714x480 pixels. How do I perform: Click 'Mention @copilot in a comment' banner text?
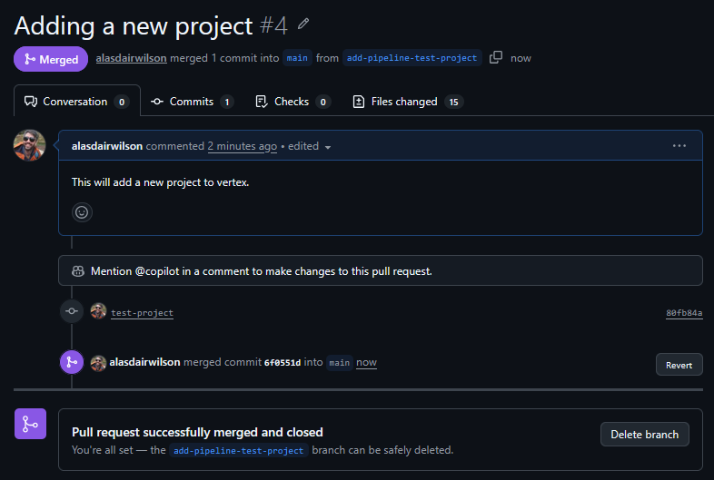pos(262,271)
